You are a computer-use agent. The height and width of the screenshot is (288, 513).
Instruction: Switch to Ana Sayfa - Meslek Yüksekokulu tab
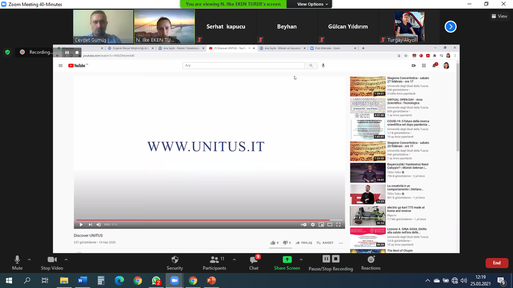click(x=181, y=48)
